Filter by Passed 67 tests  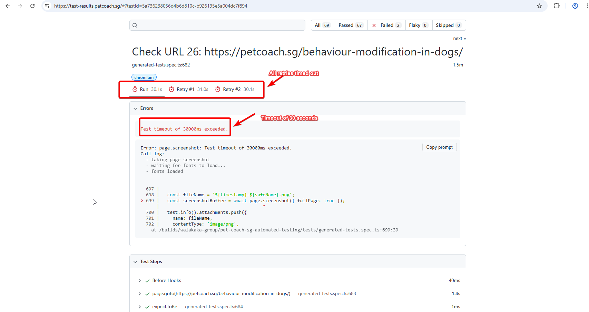(351, 25)
